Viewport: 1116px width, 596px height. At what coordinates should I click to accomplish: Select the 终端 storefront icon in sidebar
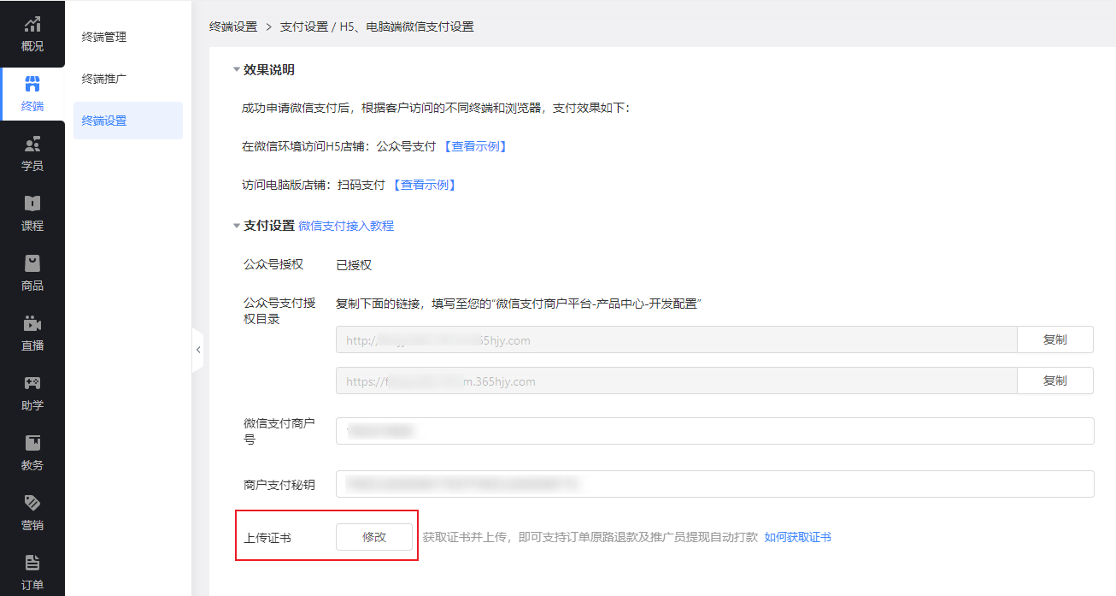[32, 84]
